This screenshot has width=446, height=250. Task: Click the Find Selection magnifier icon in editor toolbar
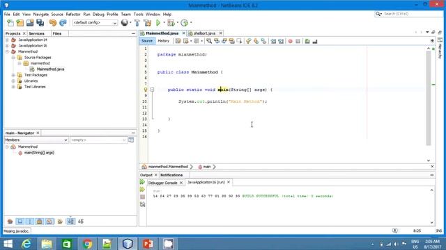209,41
